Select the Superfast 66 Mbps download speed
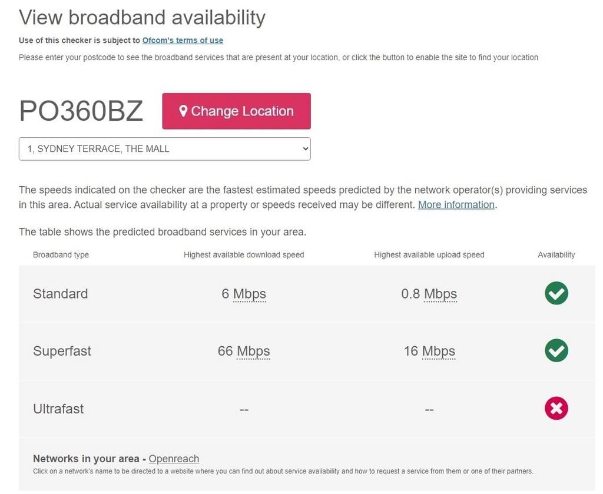Viewport: 603px width, 494px height. [244, 351]
